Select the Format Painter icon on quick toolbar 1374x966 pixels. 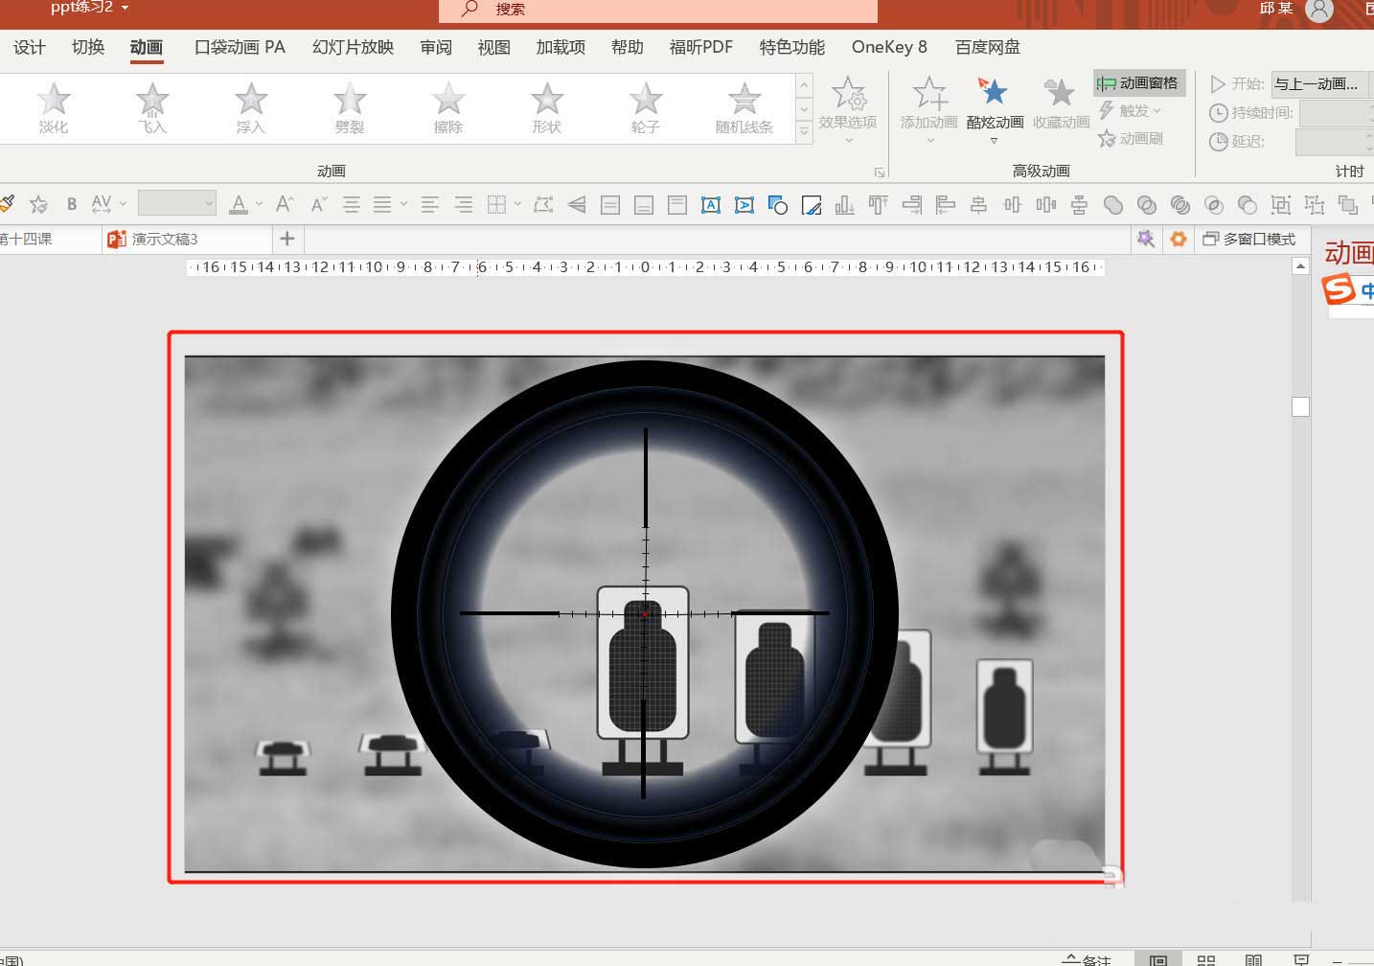10,203
